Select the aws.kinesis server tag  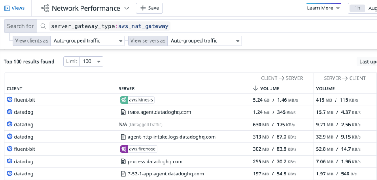pos(137,100)
